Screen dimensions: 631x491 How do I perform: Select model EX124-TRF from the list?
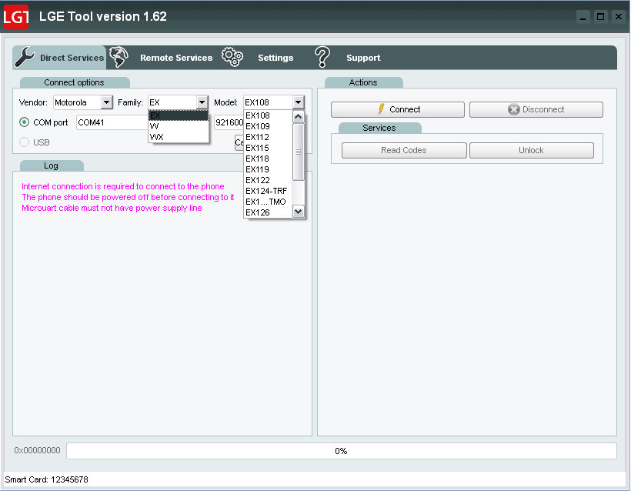click(268, 191)
